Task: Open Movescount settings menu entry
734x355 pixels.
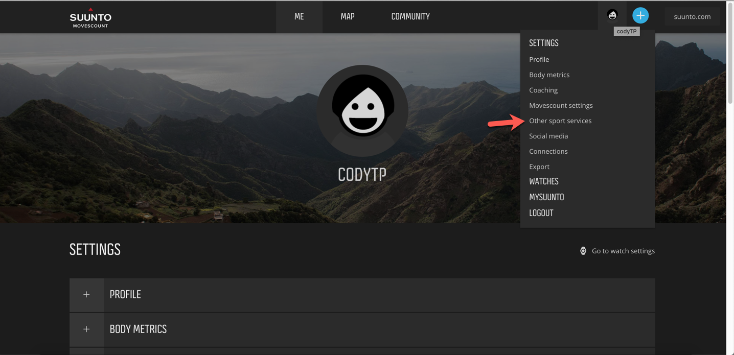Action: click(x=561, y=105)
